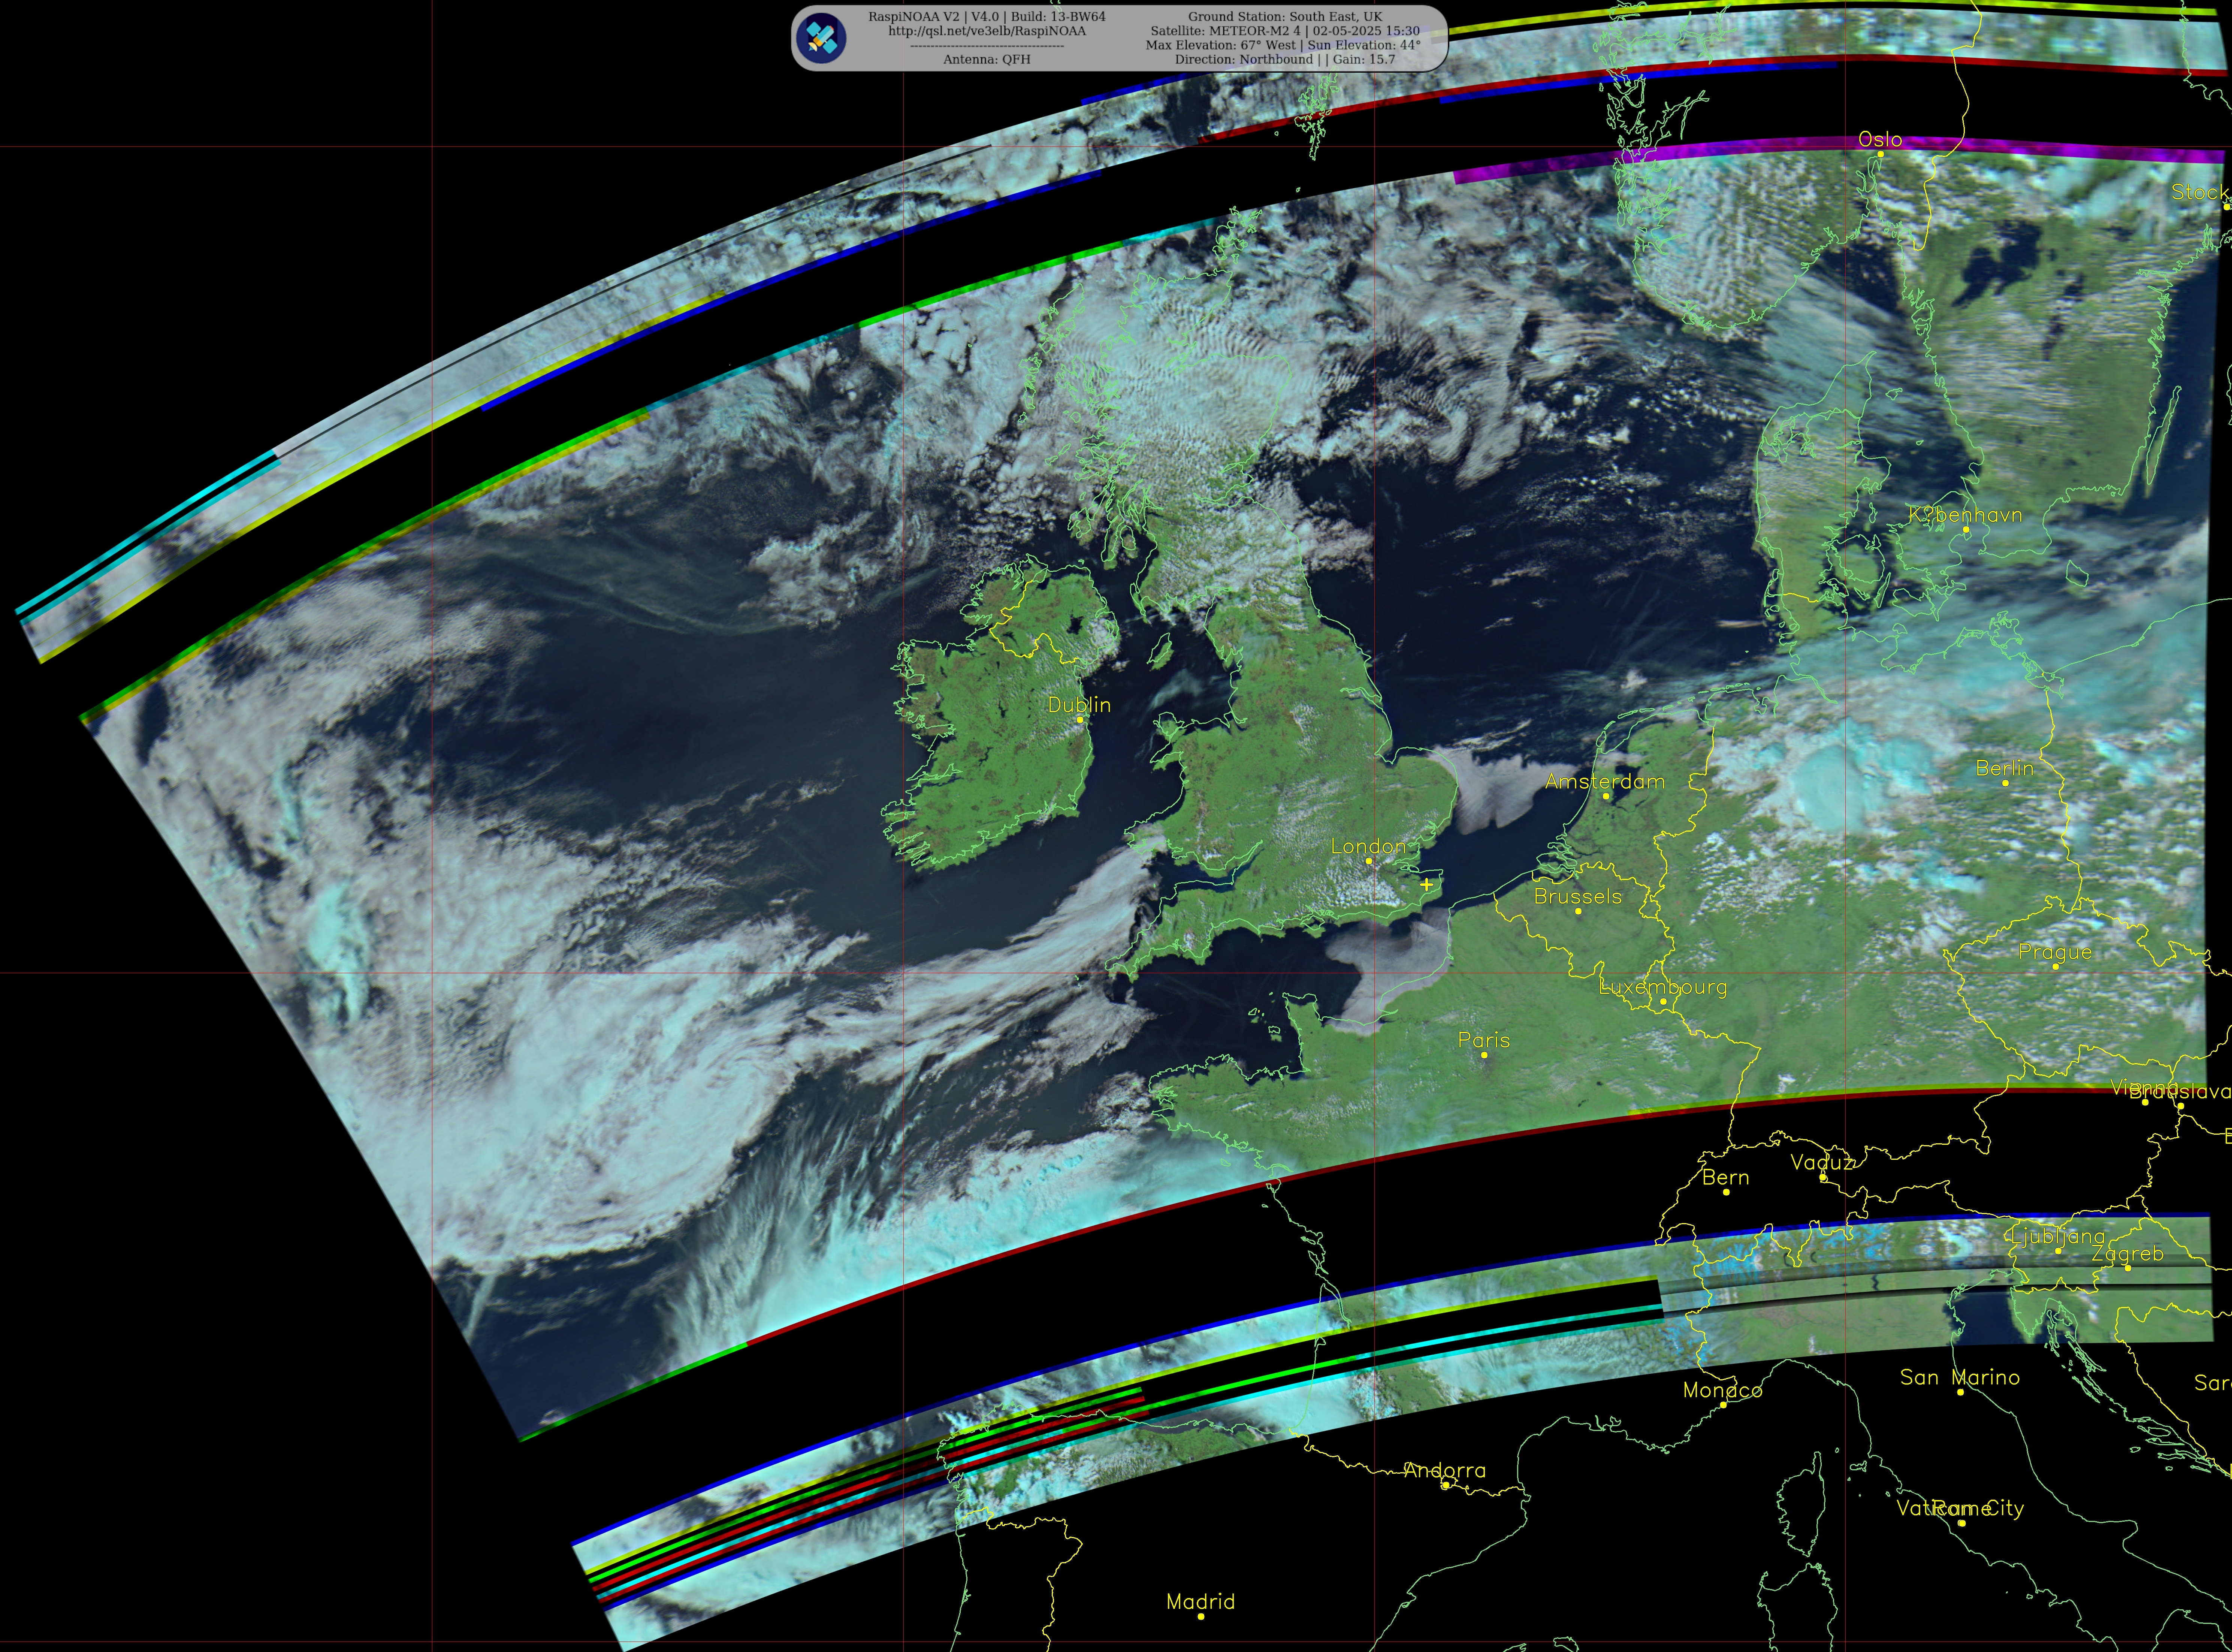Click the yellow dot marking Berlin

click(x=2005, y=783)
